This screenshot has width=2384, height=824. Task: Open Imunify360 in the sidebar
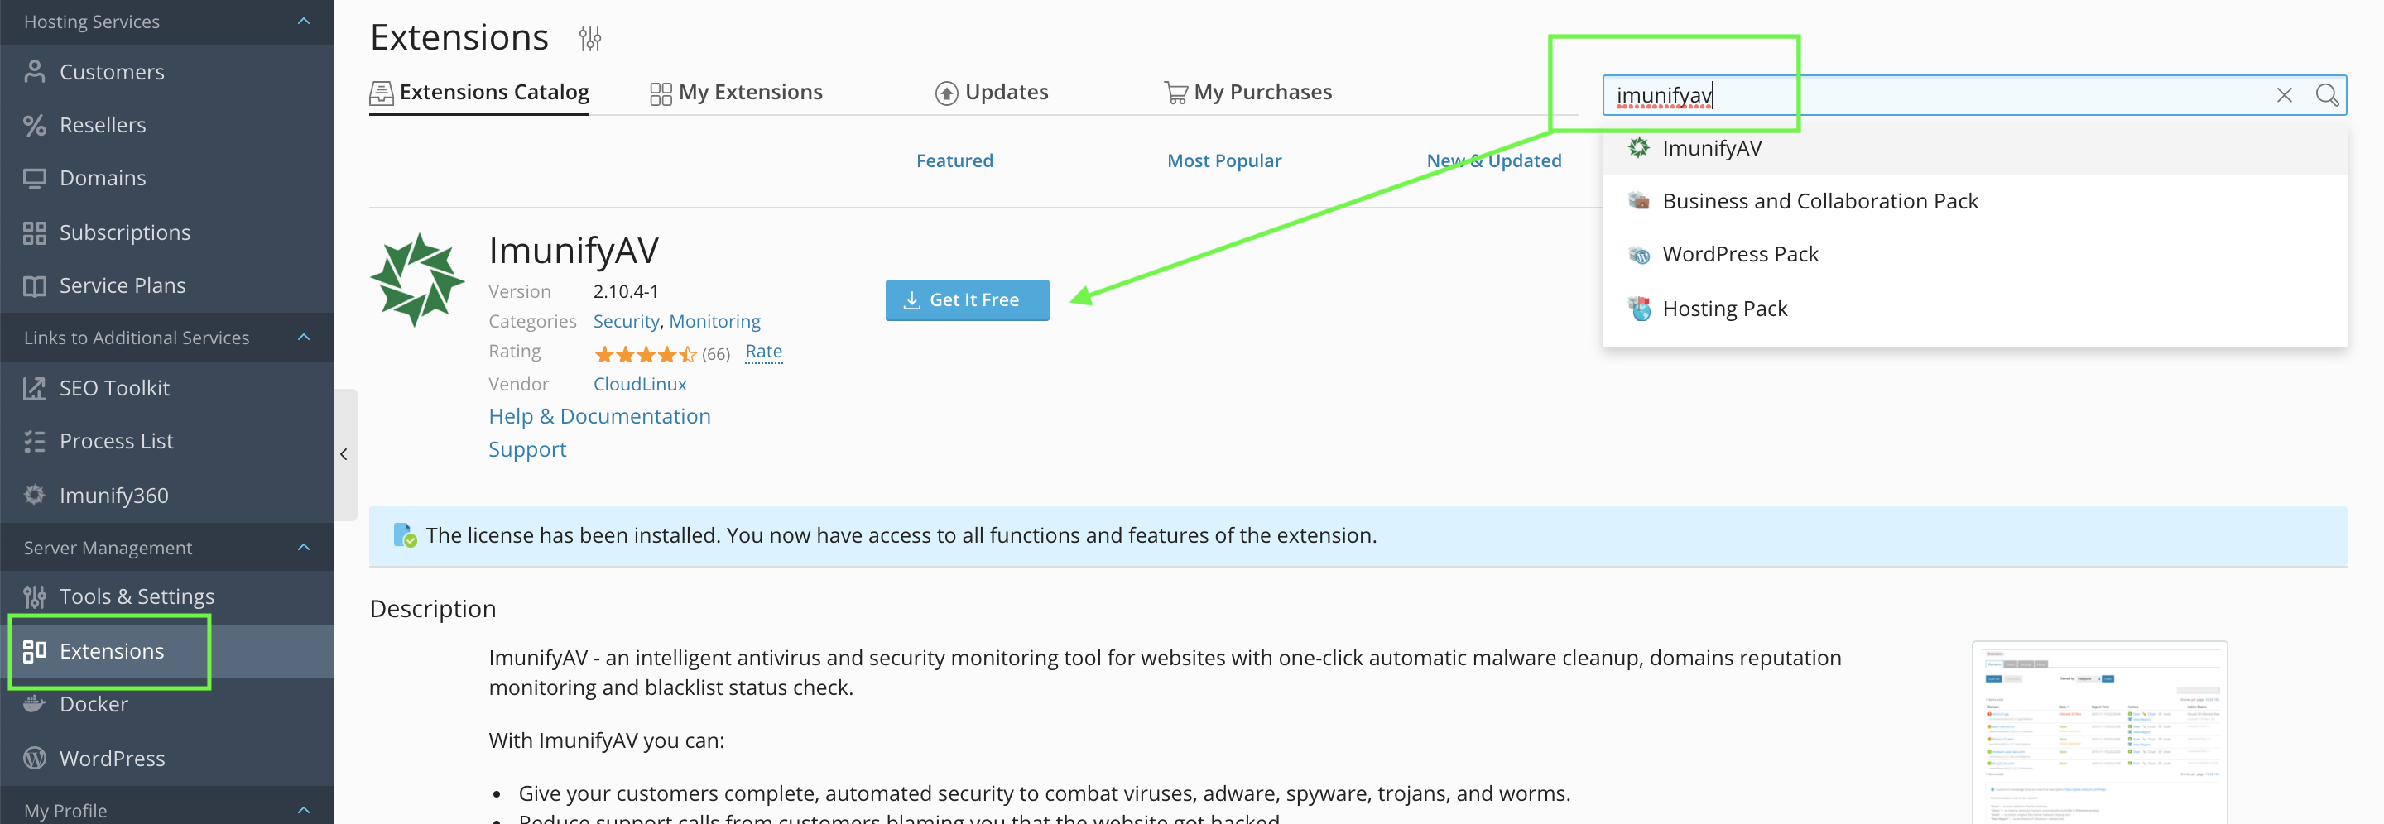coord(114,495)
